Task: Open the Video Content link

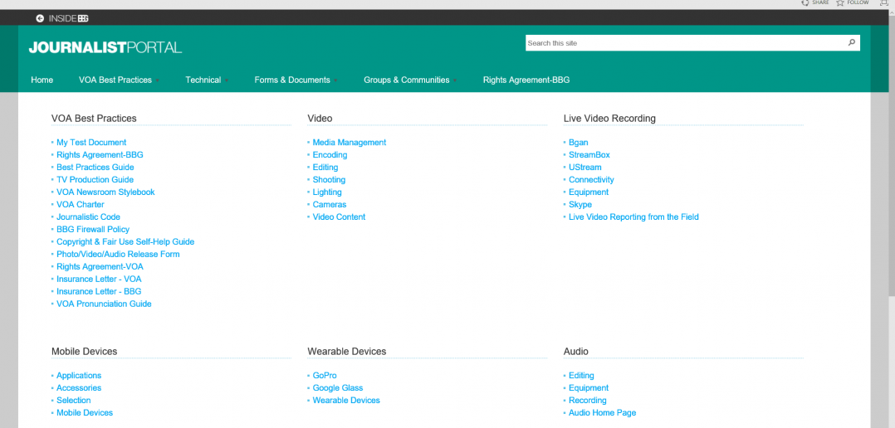Action: (x=339, y=217)
